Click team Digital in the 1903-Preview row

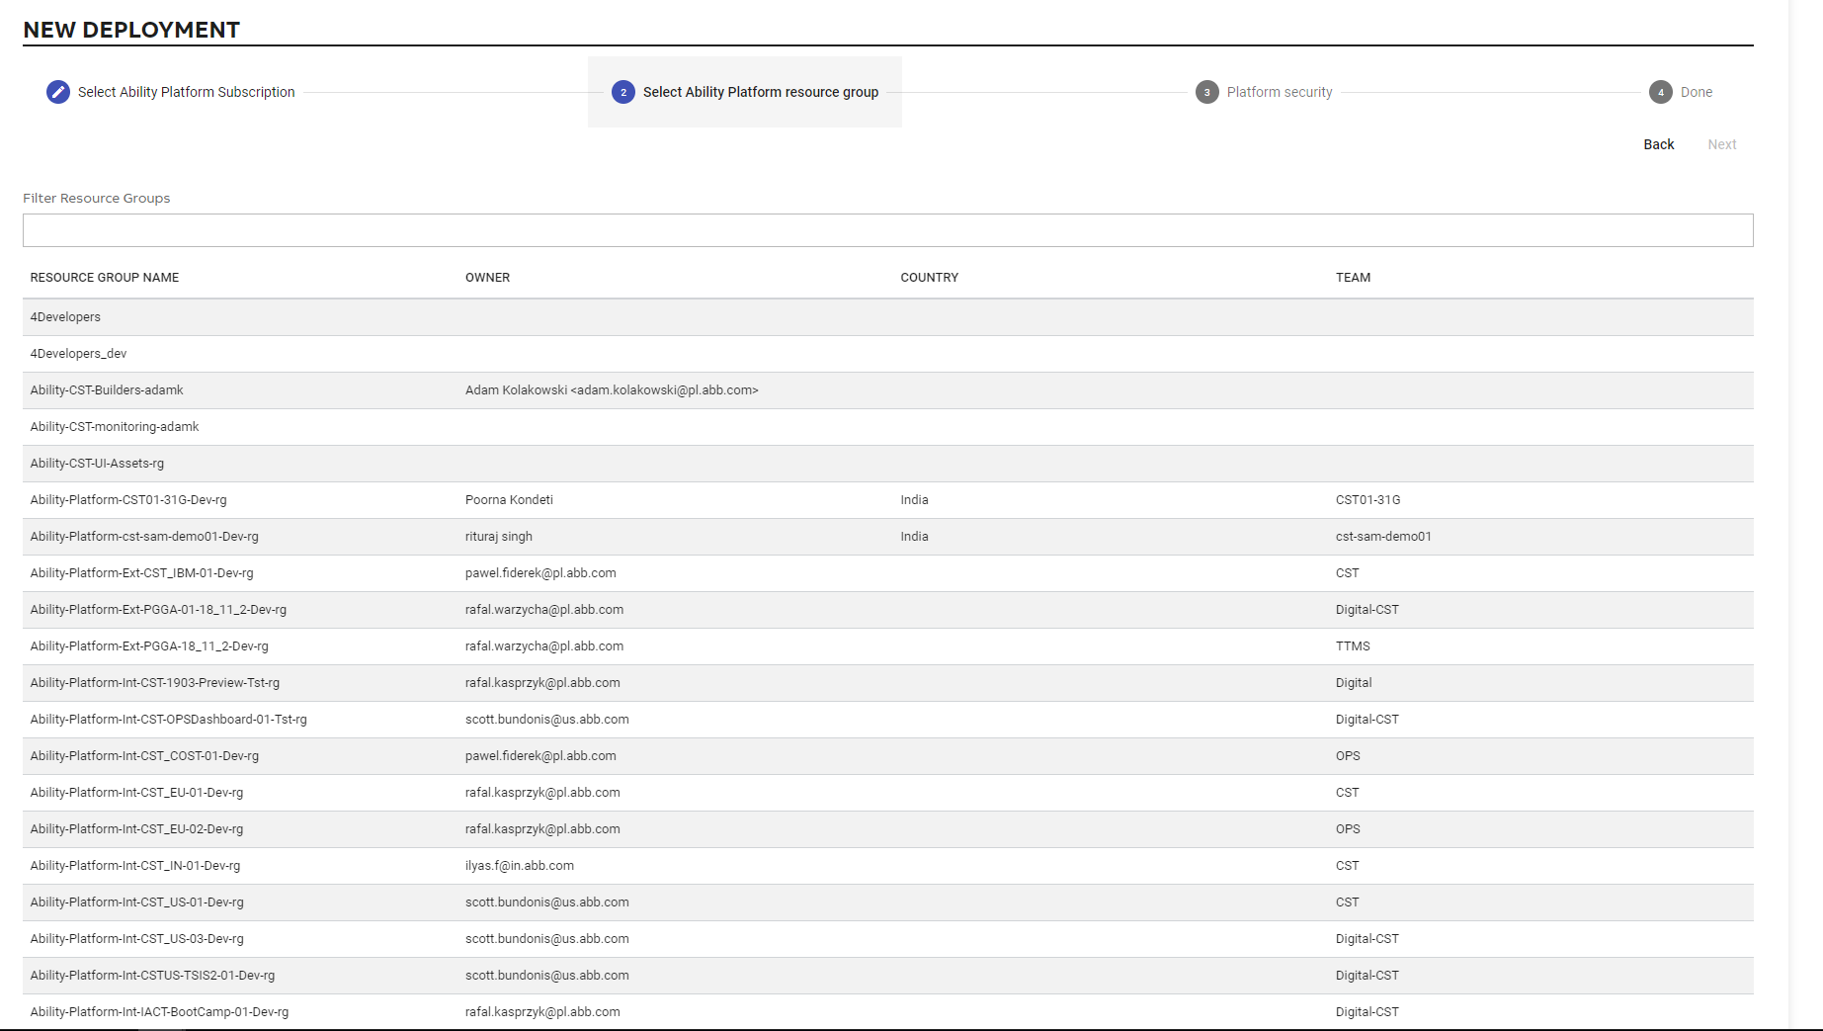point(1354,683)
